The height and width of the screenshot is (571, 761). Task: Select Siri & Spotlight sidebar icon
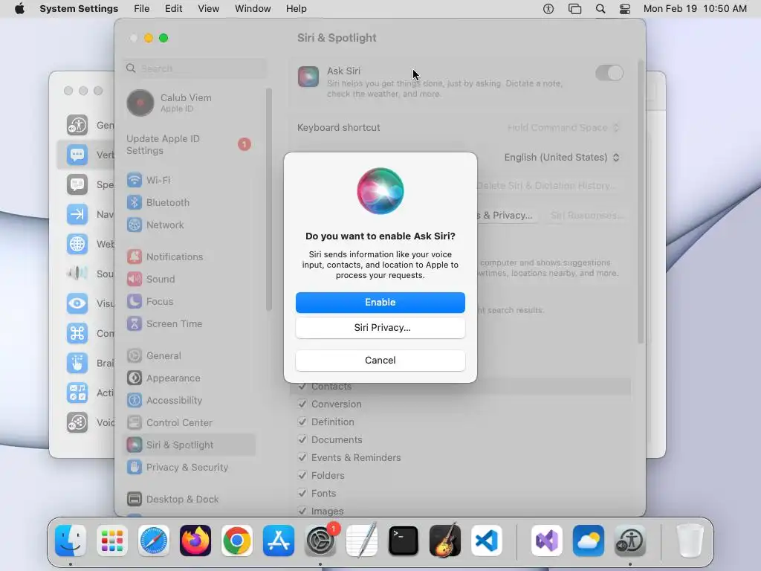point(135,445)
